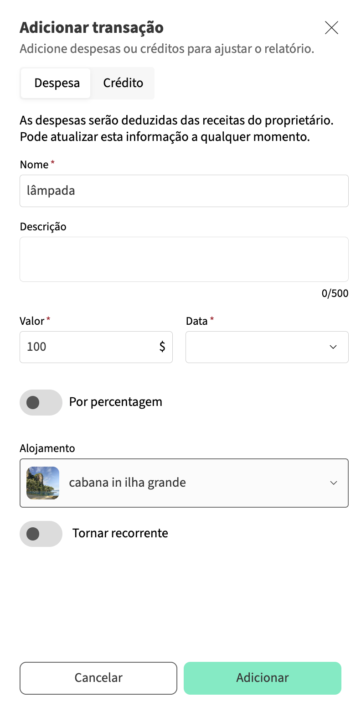The height and width of the screenshot is (707, 361).
Task: Click the Nome field containing lâmpada
Action: pyautogui.click(x=184, y=191)
